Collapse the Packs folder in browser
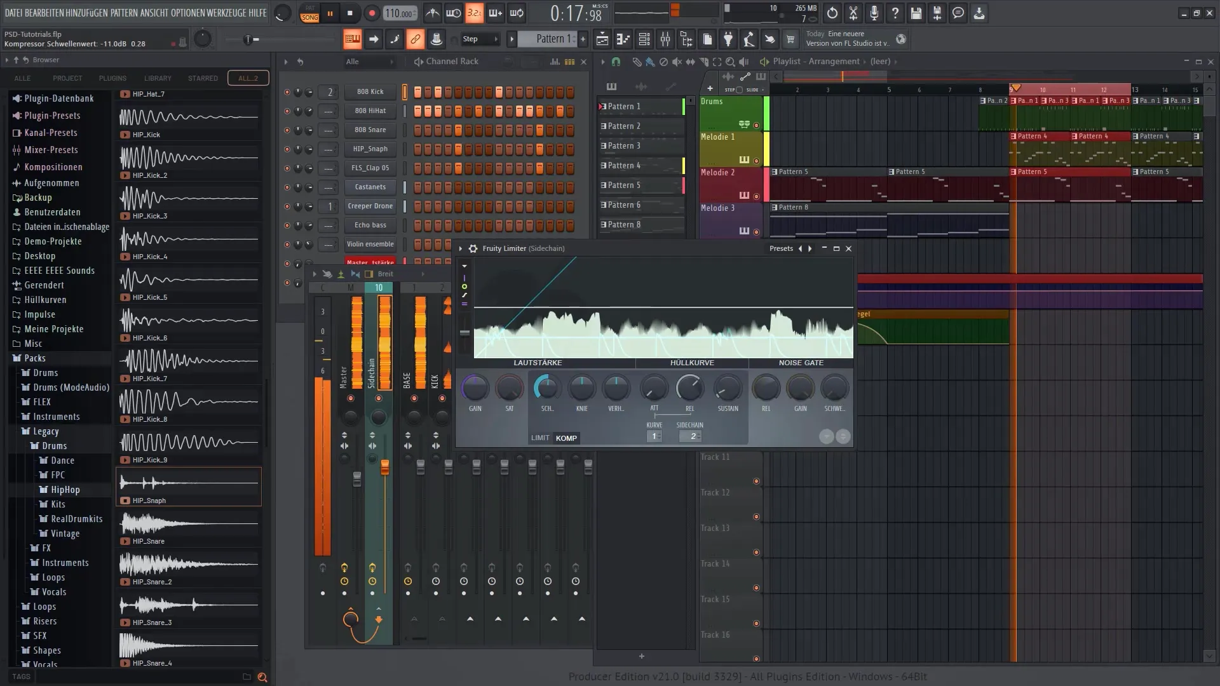The height and width of the screenshot is (686, 1220). pyautogui.click(x=34, y=358)
